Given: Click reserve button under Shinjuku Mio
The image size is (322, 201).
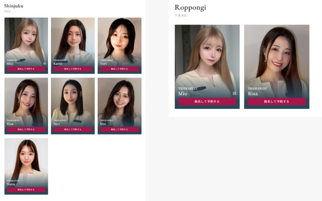Looking at the screenshot, I should click(26, 69).
